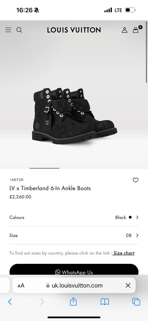Click the Size chart link
The width and height of the screenshot is (148, 321).
pyautogui.click(x=124, y=253)
